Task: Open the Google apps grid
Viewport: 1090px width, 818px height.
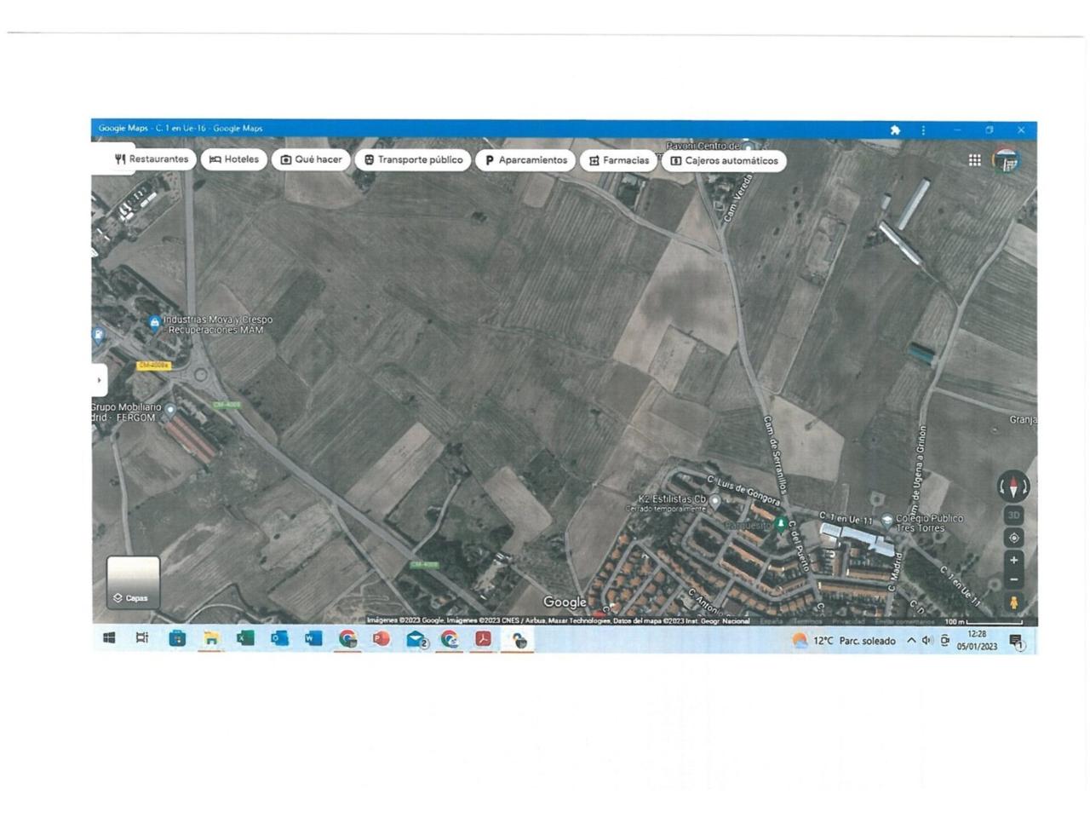Action: coord(974,160)
